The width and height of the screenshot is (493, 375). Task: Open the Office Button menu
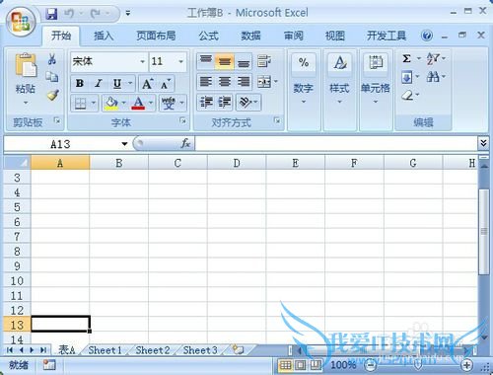coord(21,22)
